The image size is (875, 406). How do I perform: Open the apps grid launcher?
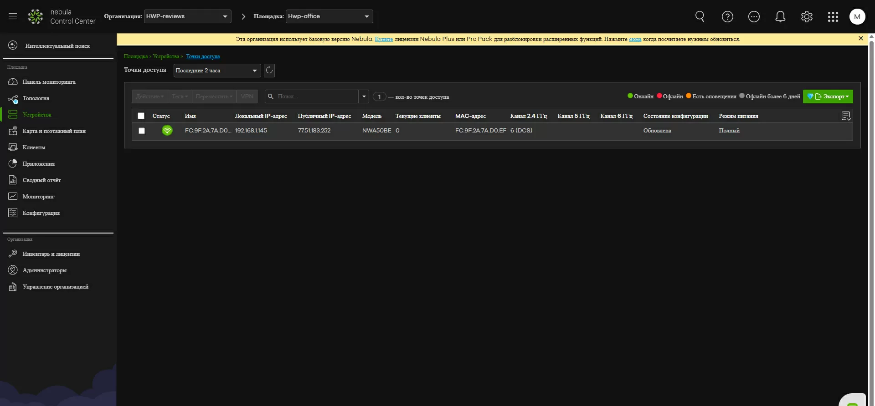point(833,17)
